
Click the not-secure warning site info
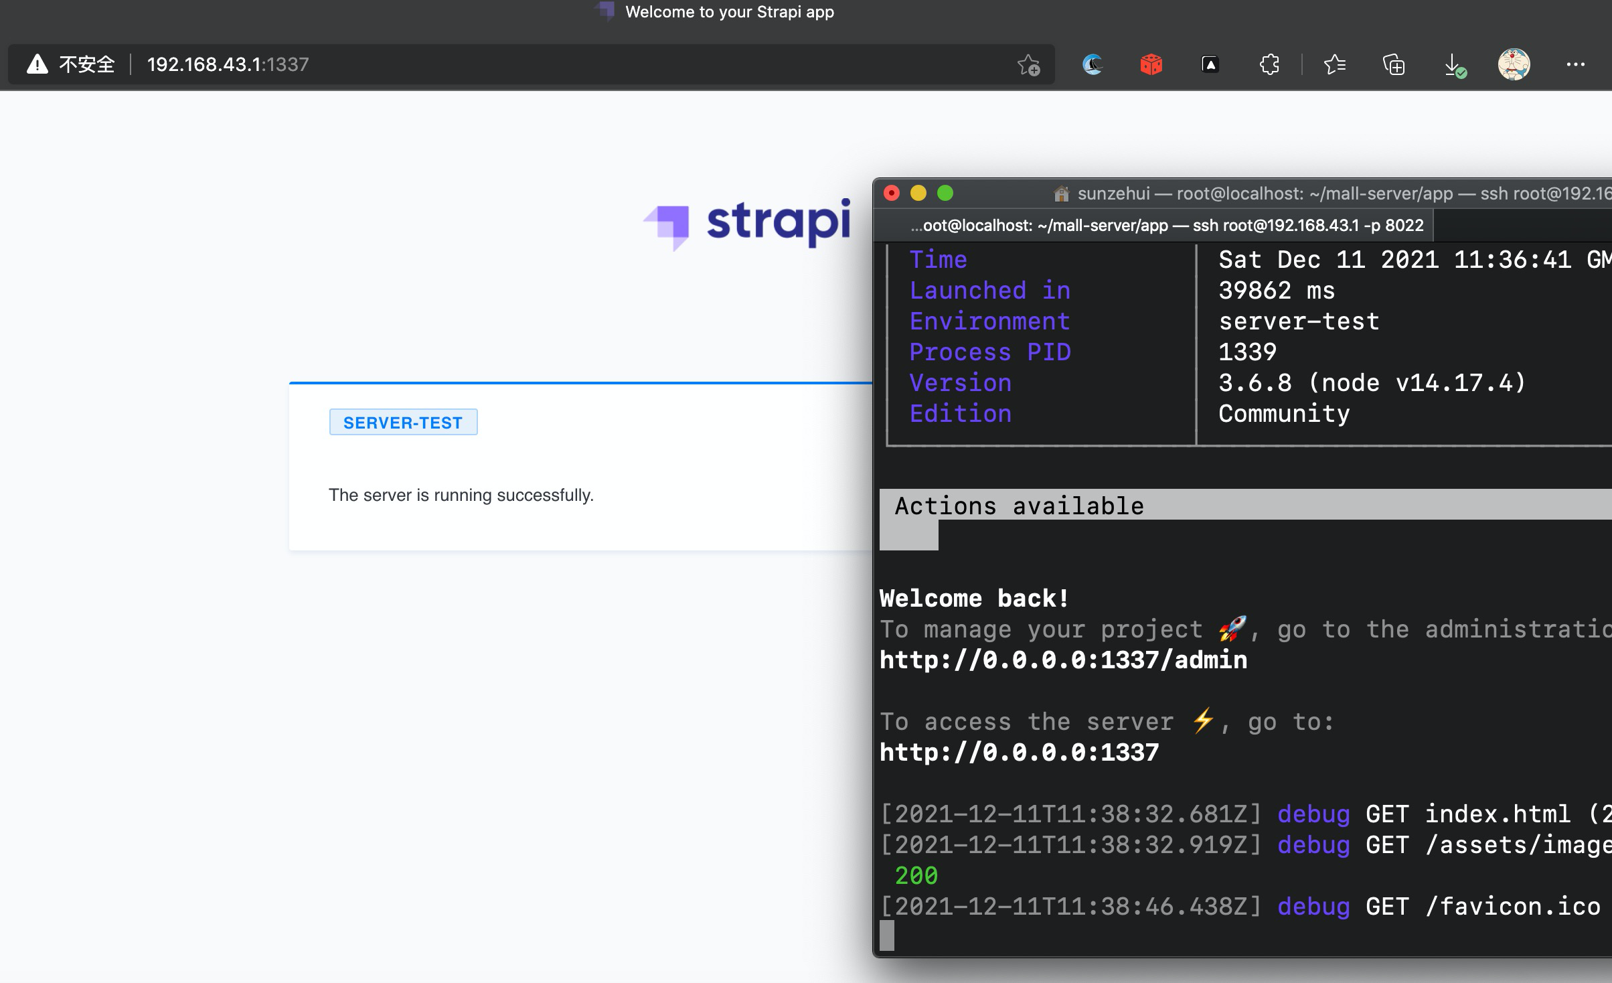pyautogui.click(x=70, y=65)
